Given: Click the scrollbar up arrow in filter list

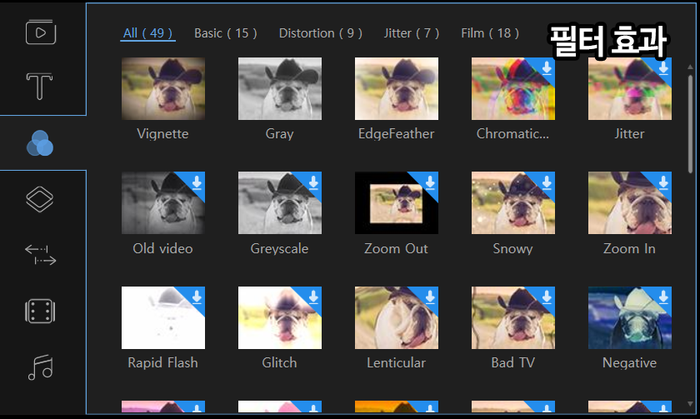Looking at the screenshot, I should pos(690,67).
